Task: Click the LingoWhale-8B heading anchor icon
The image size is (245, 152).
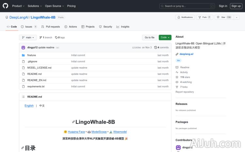Action: 73,122
